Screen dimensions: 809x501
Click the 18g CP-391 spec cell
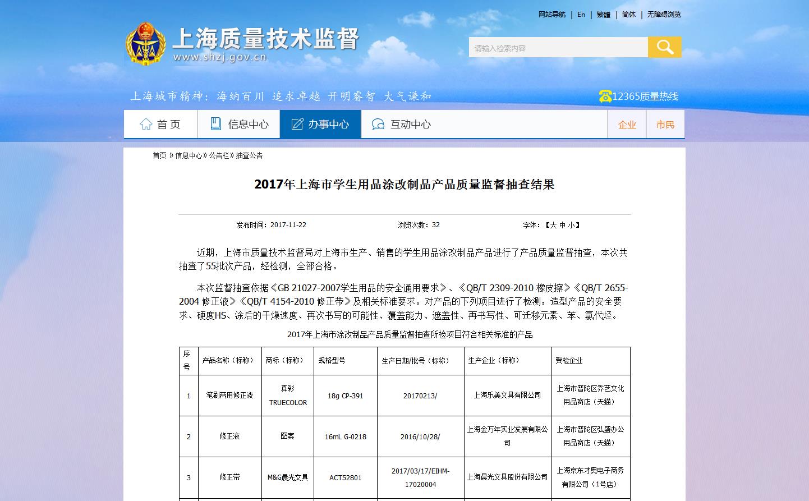click(x=345, y=396)
